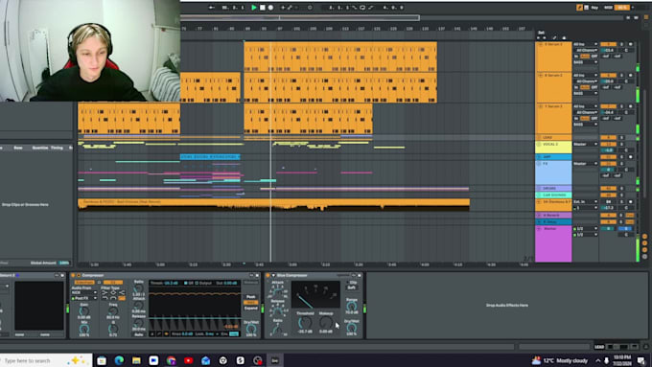Open FX track output Master dropdown
This screenshot has width=652, height=367.
click(586, 163)
